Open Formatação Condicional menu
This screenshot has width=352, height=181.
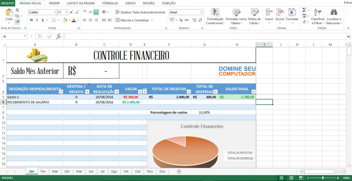coord(215,17)
